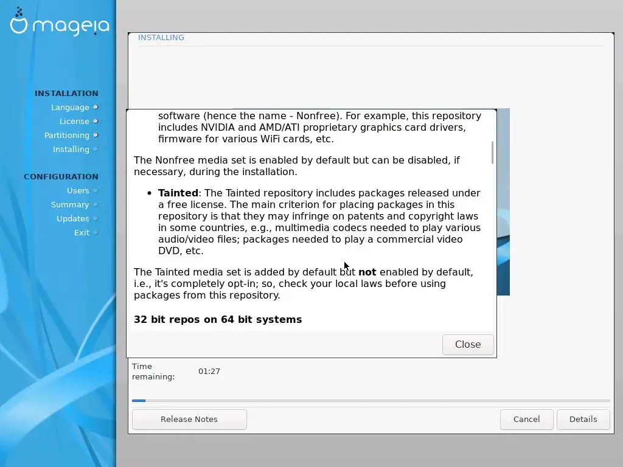Viewport: 623px width, 467px height.
Task: Select the Language step in sidebar
Action: pyautogui.click(x=70, y=107)
